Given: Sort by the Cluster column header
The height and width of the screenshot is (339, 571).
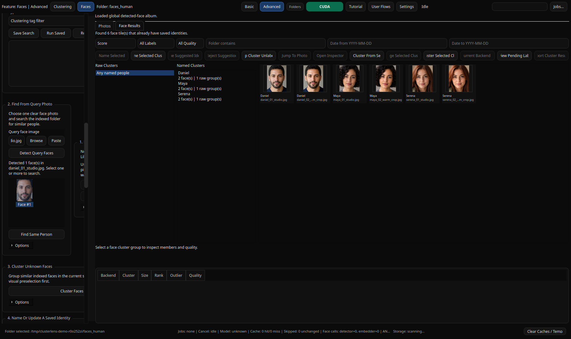Looking at the screenshot, I should (129, 276).
